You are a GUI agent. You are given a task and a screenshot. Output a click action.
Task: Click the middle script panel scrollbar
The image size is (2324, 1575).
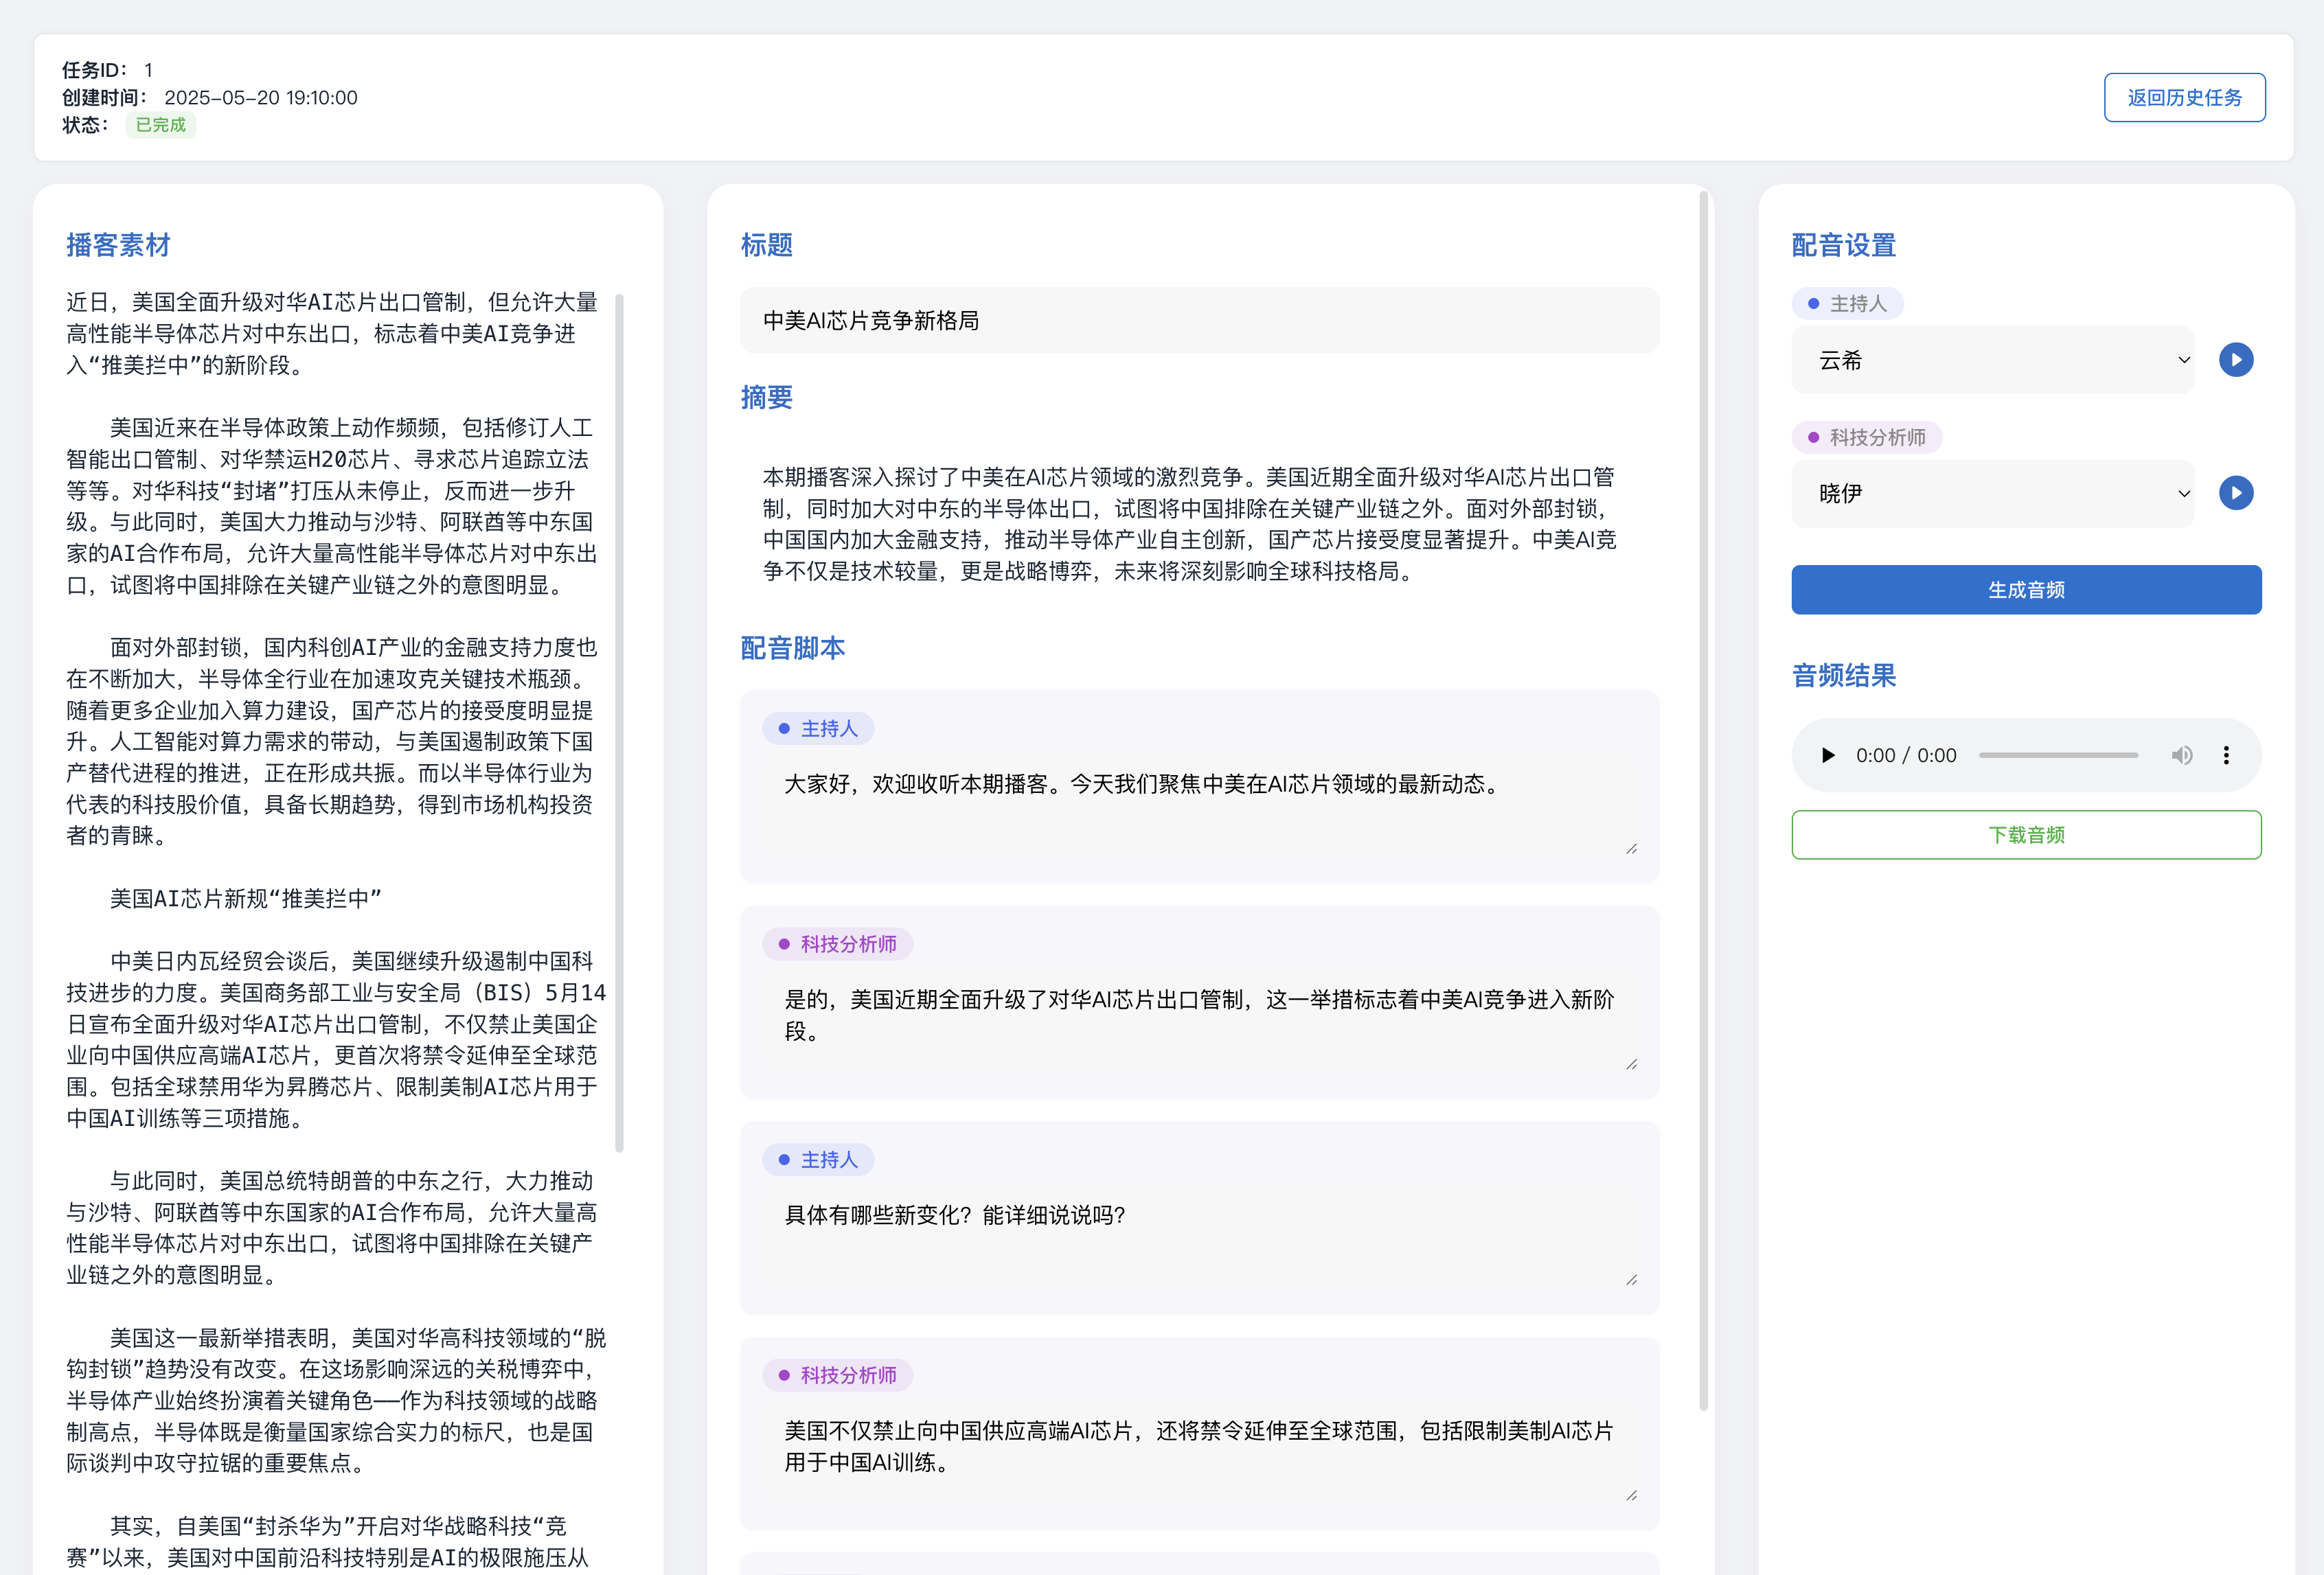pyautogui.click(x=1704, y=800)
